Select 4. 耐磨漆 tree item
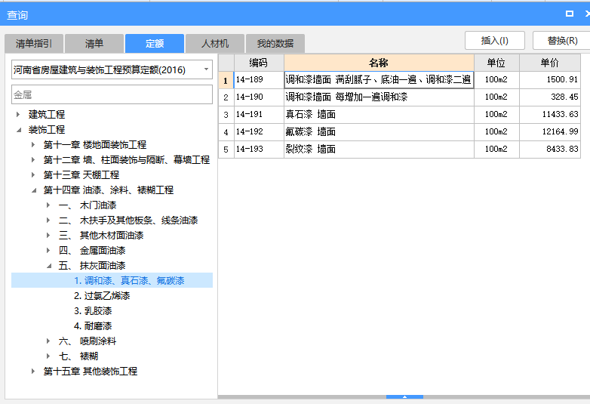Screen dimensions: 590x404 coord(93,325)
